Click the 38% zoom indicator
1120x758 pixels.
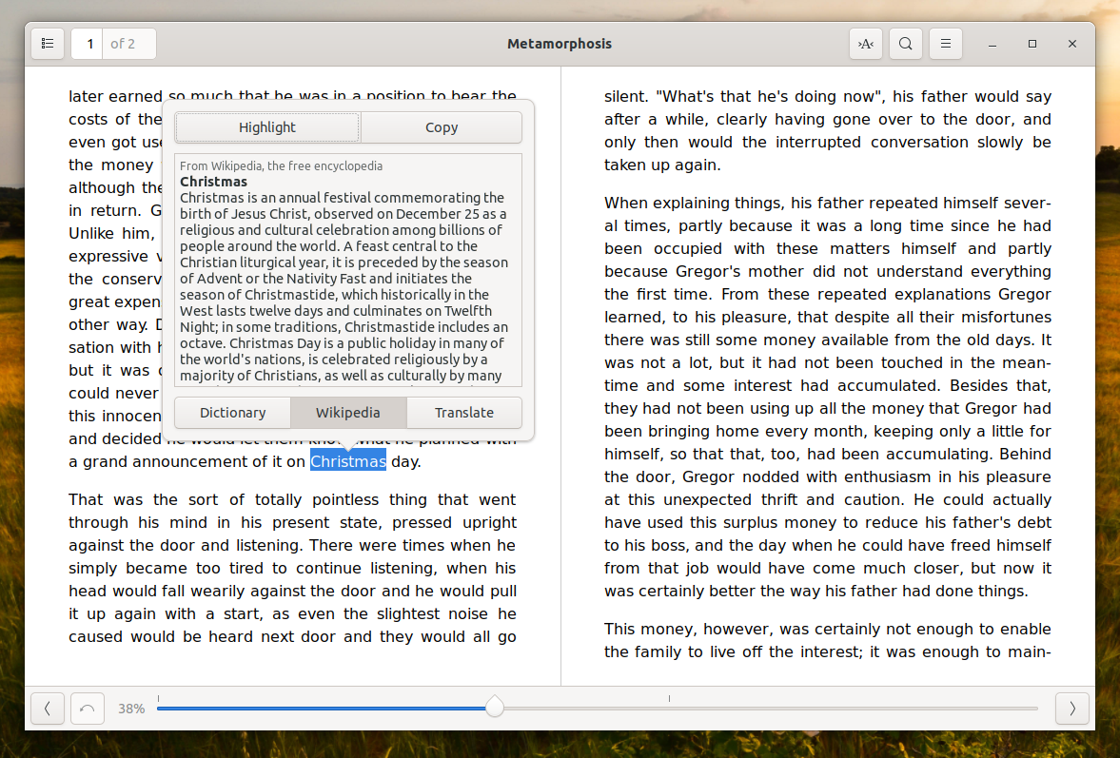tap(132, 709)
